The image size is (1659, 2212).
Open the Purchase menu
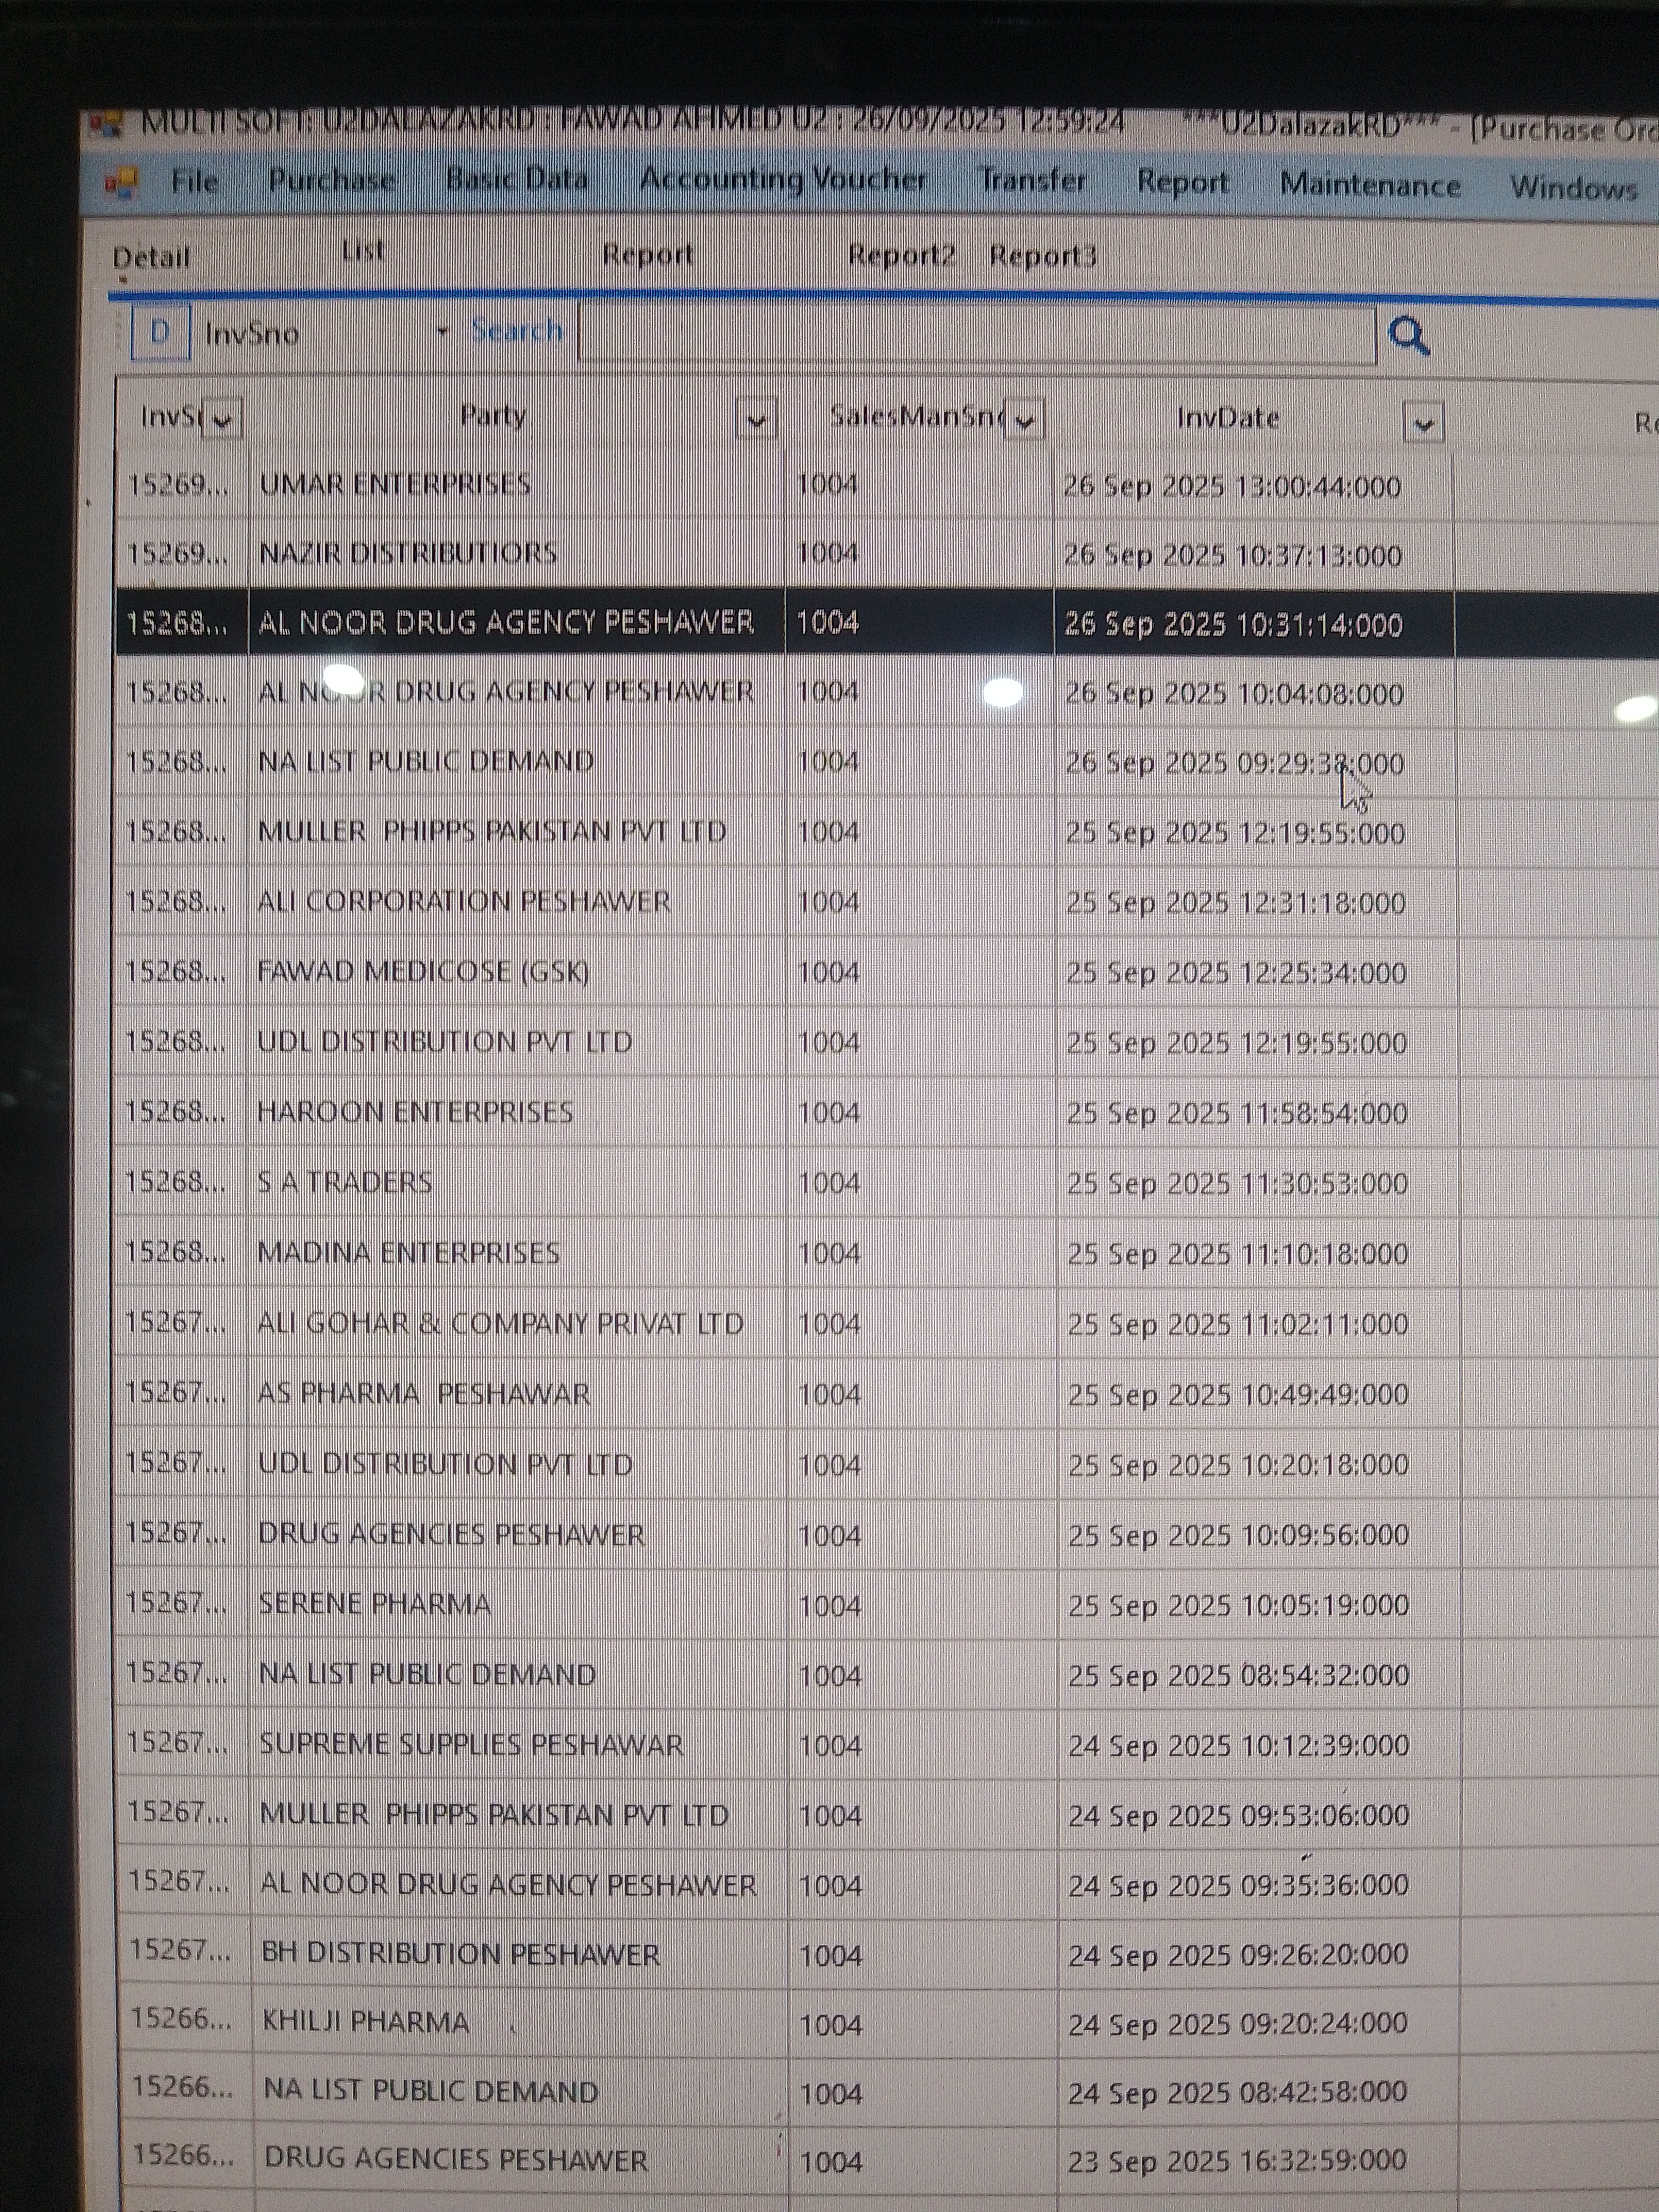[x=331, y=180]
